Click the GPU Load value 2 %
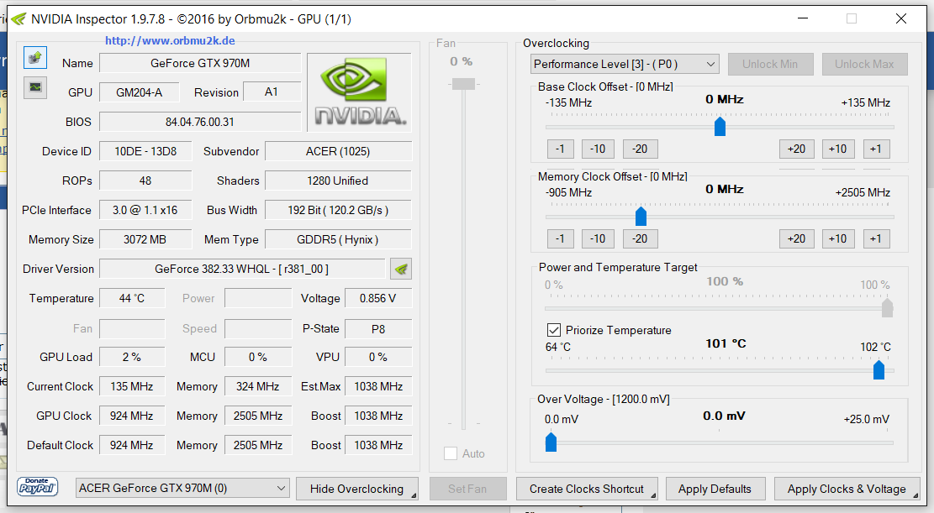Viewport: 934px width, 513px height. click(x=132, y=357)
